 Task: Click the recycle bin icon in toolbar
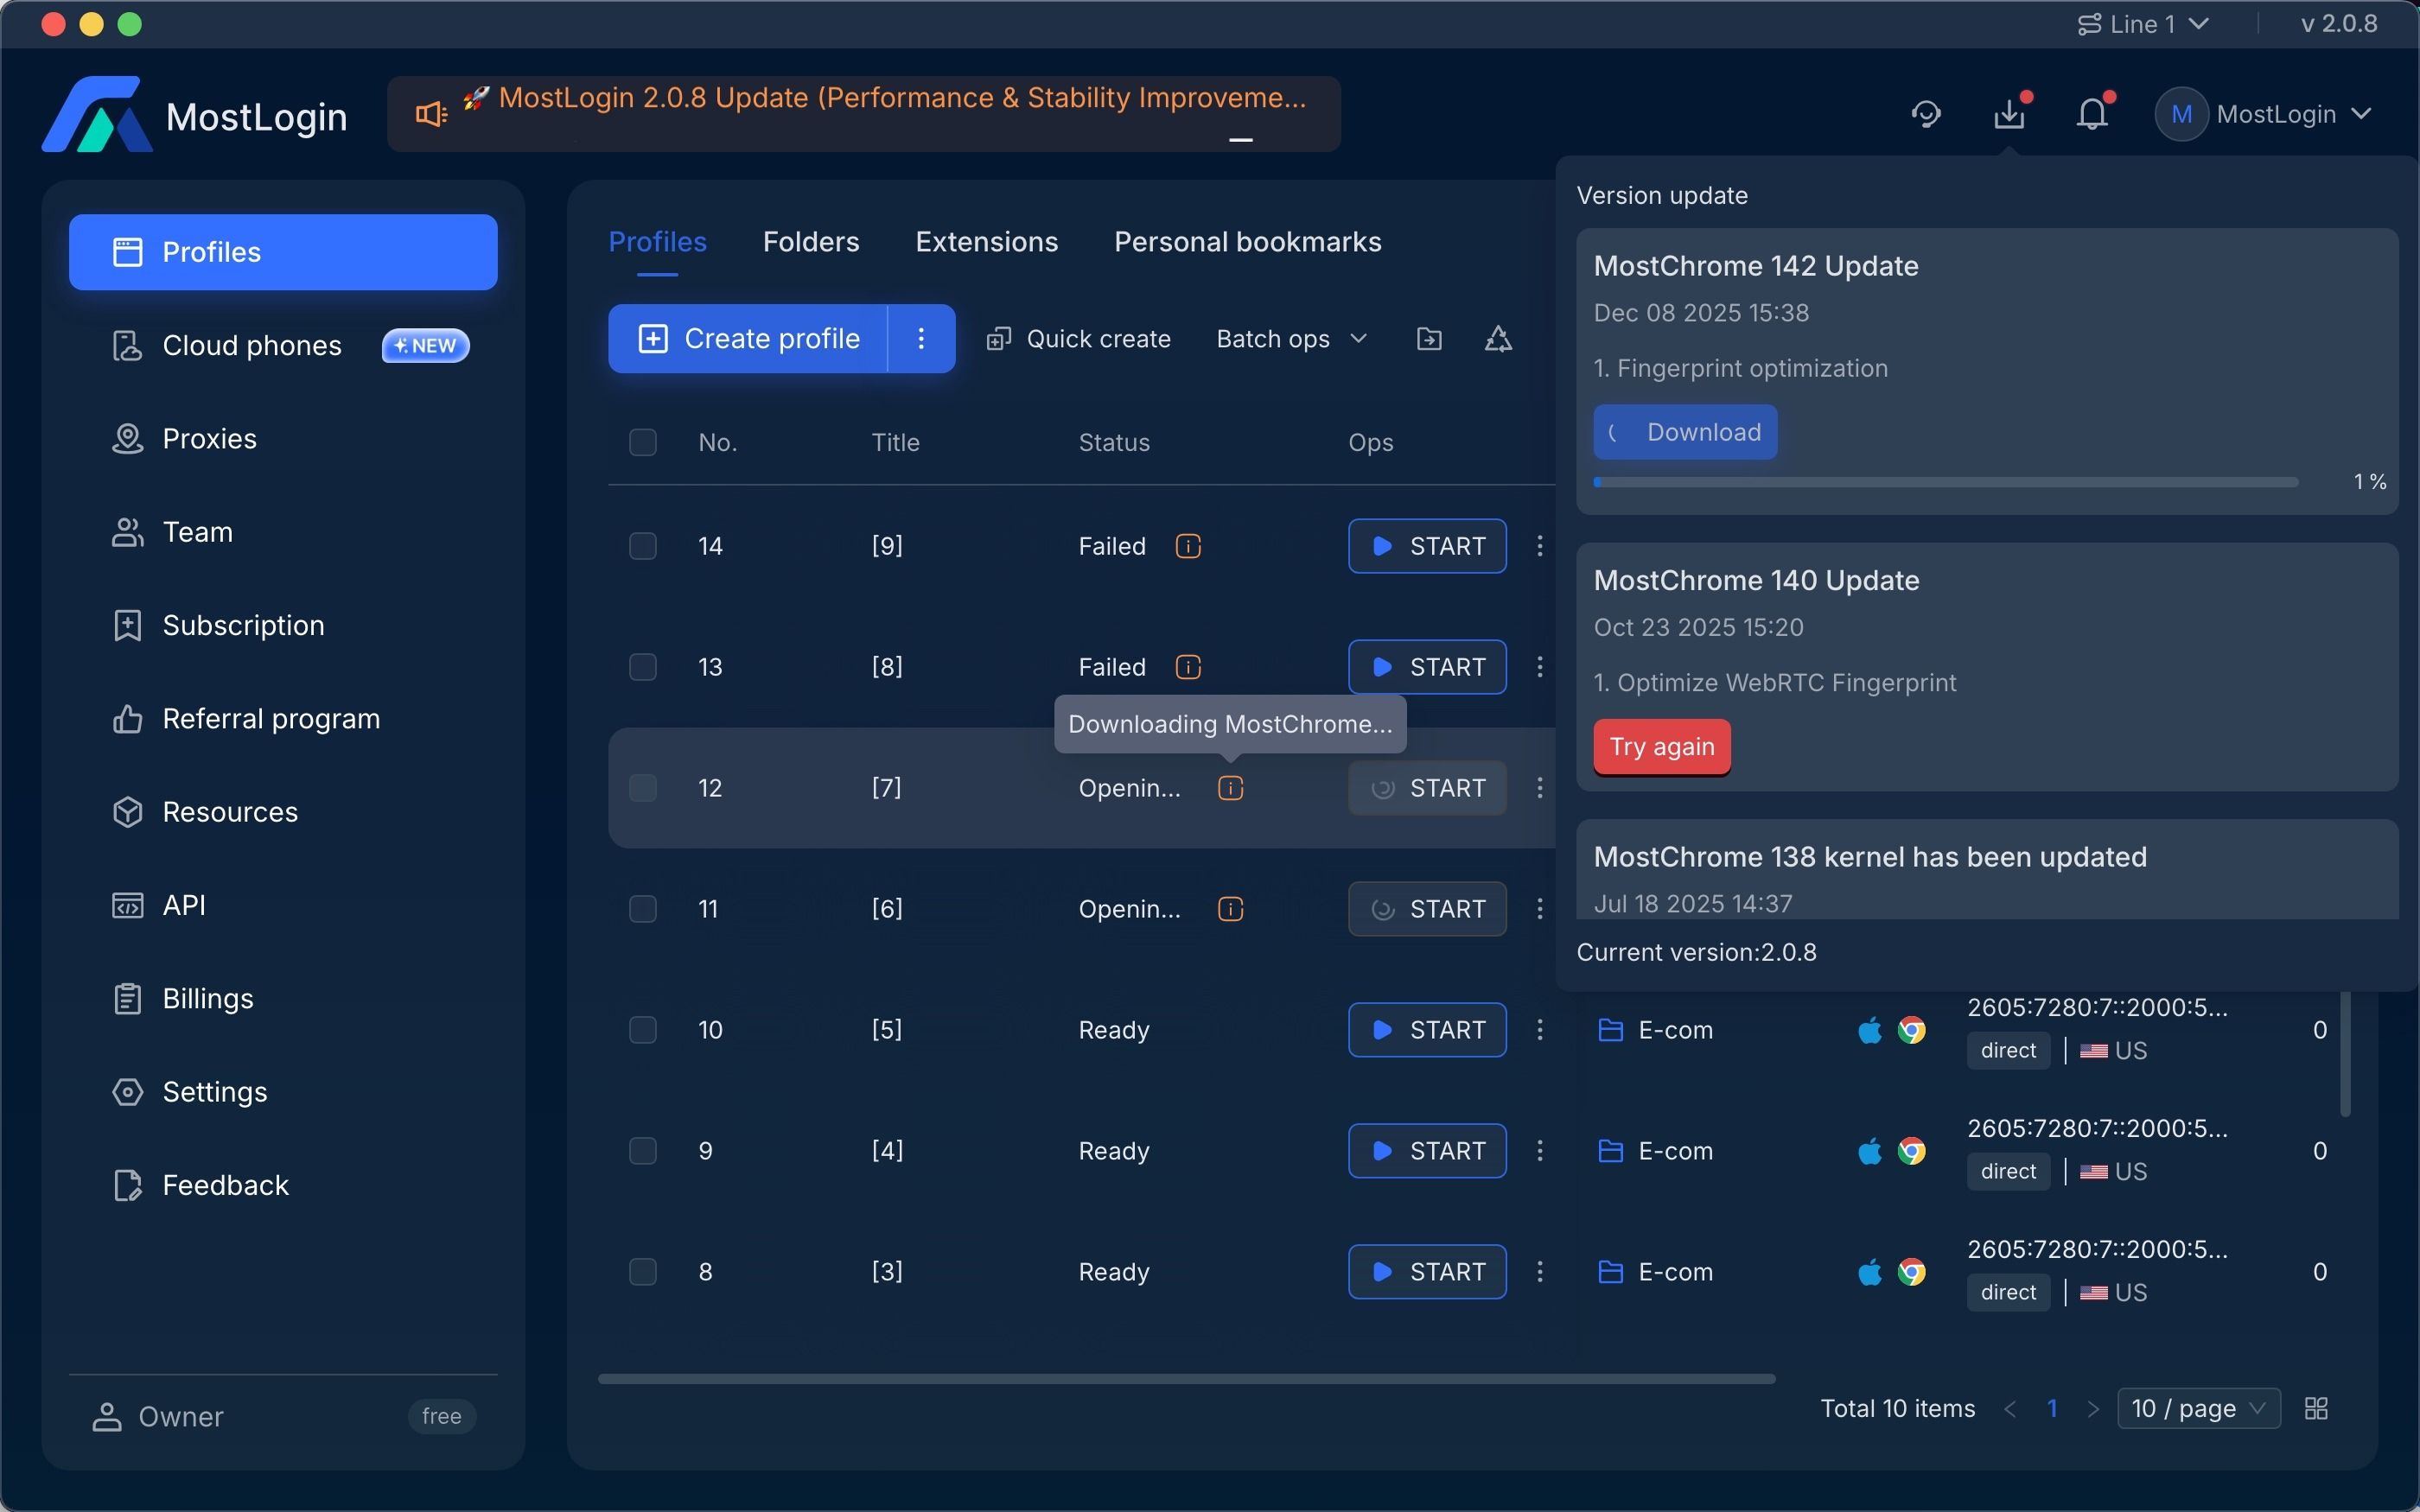pyautogui.click(x=1498, y=339)
